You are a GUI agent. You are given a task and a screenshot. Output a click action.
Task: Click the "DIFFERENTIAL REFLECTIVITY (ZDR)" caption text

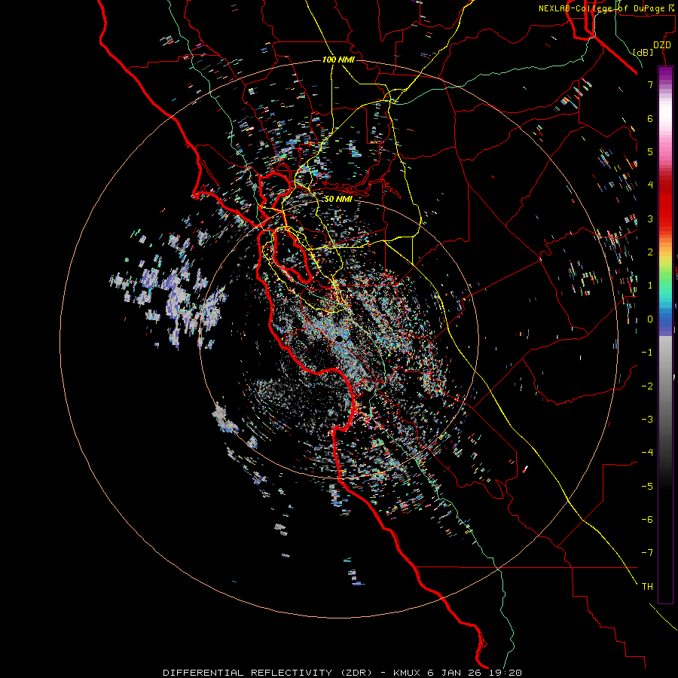click(x=267, y=673)
